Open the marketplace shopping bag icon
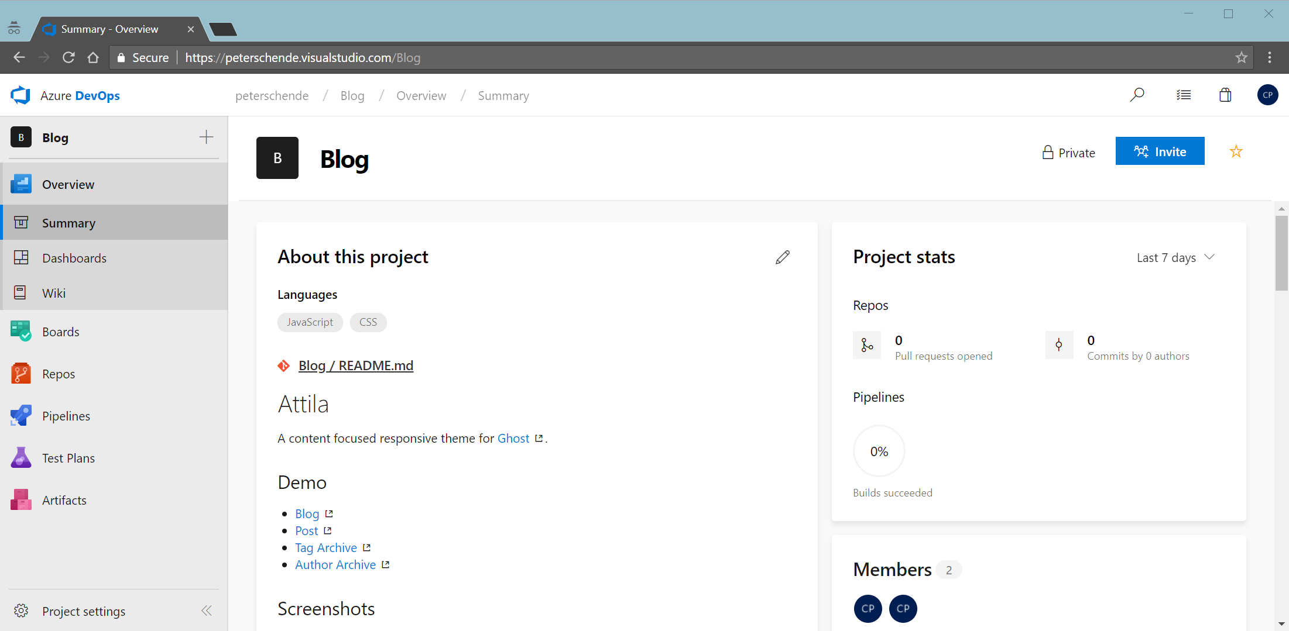The width and height of the screenshot is (1289, 631). point(1225,95)
